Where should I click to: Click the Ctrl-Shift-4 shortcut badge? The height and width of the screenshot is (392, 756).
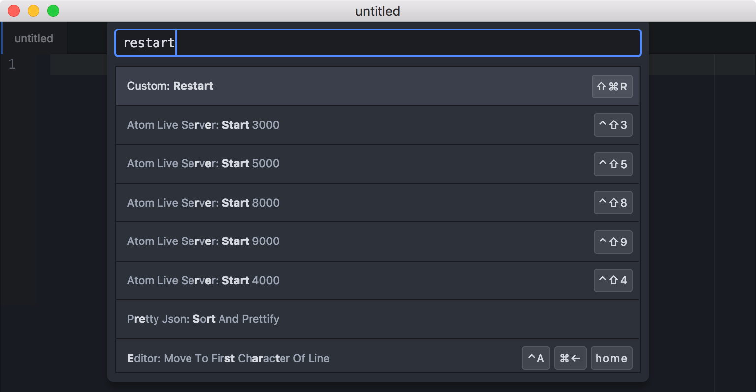(613, 280)
